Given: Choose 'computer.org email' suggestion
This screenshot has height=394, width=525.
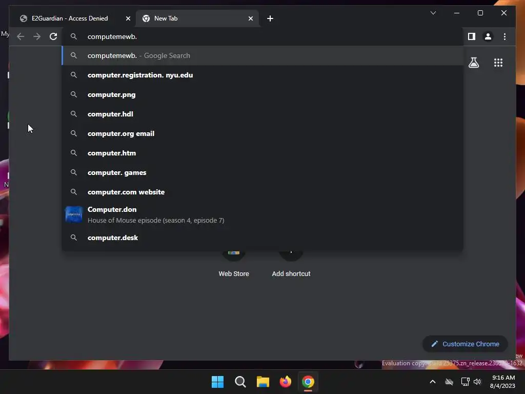Looking at the screenshot, I should [263, 133].
